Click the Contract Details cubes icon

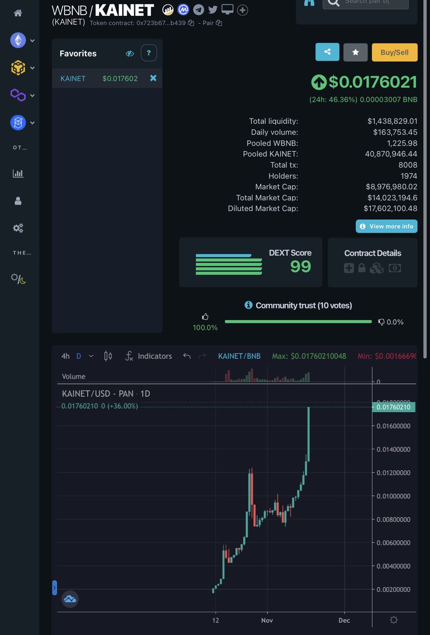tap(377, 268)
